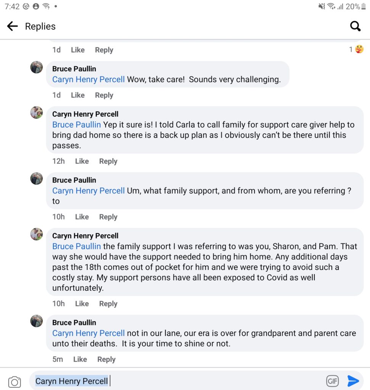This screenshot has height=390, width=370.
Task: Tap the battery indicator in status bar
Action: click(x=364, y=6)
